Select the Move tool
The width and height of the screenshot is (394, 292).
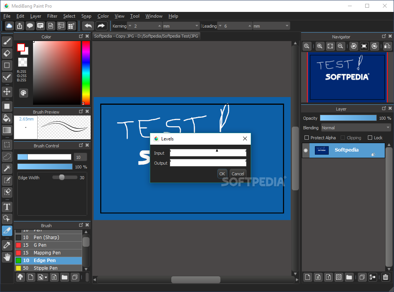coord(7,92)
